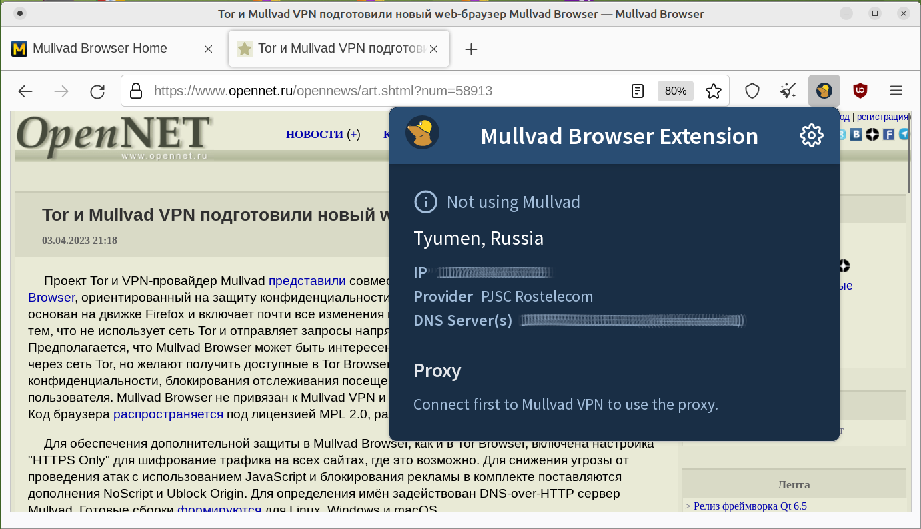The image size is (921, 529).
Task: Close the Mullvad Browser Extension toolbar popup
Action: point(824,91)
